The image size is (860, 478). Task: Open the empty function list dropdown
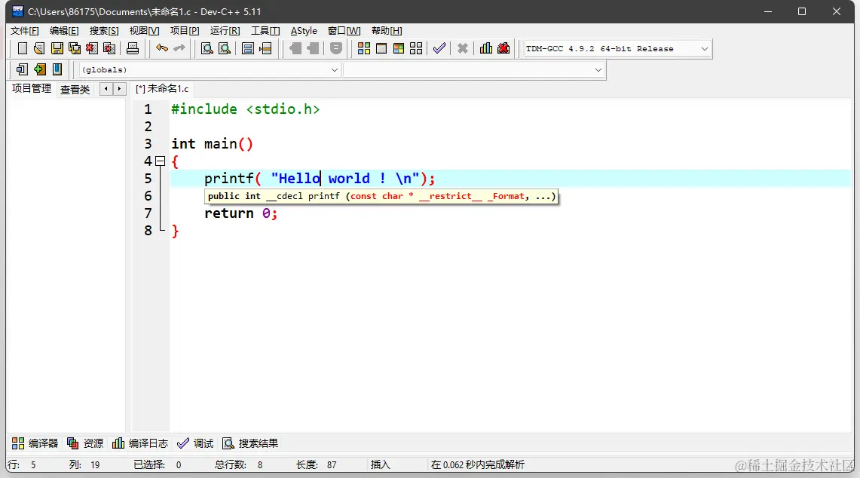tap(598, 69)
